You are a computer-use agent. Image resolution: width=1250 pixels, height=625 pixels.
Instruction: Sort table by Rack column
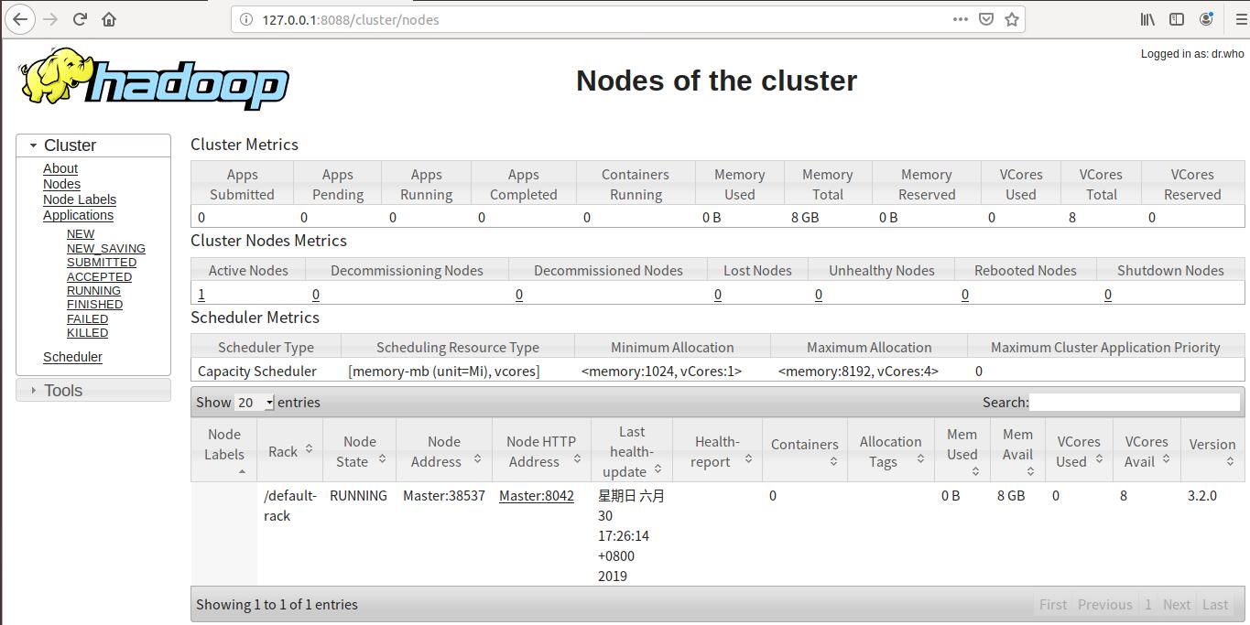289,451
